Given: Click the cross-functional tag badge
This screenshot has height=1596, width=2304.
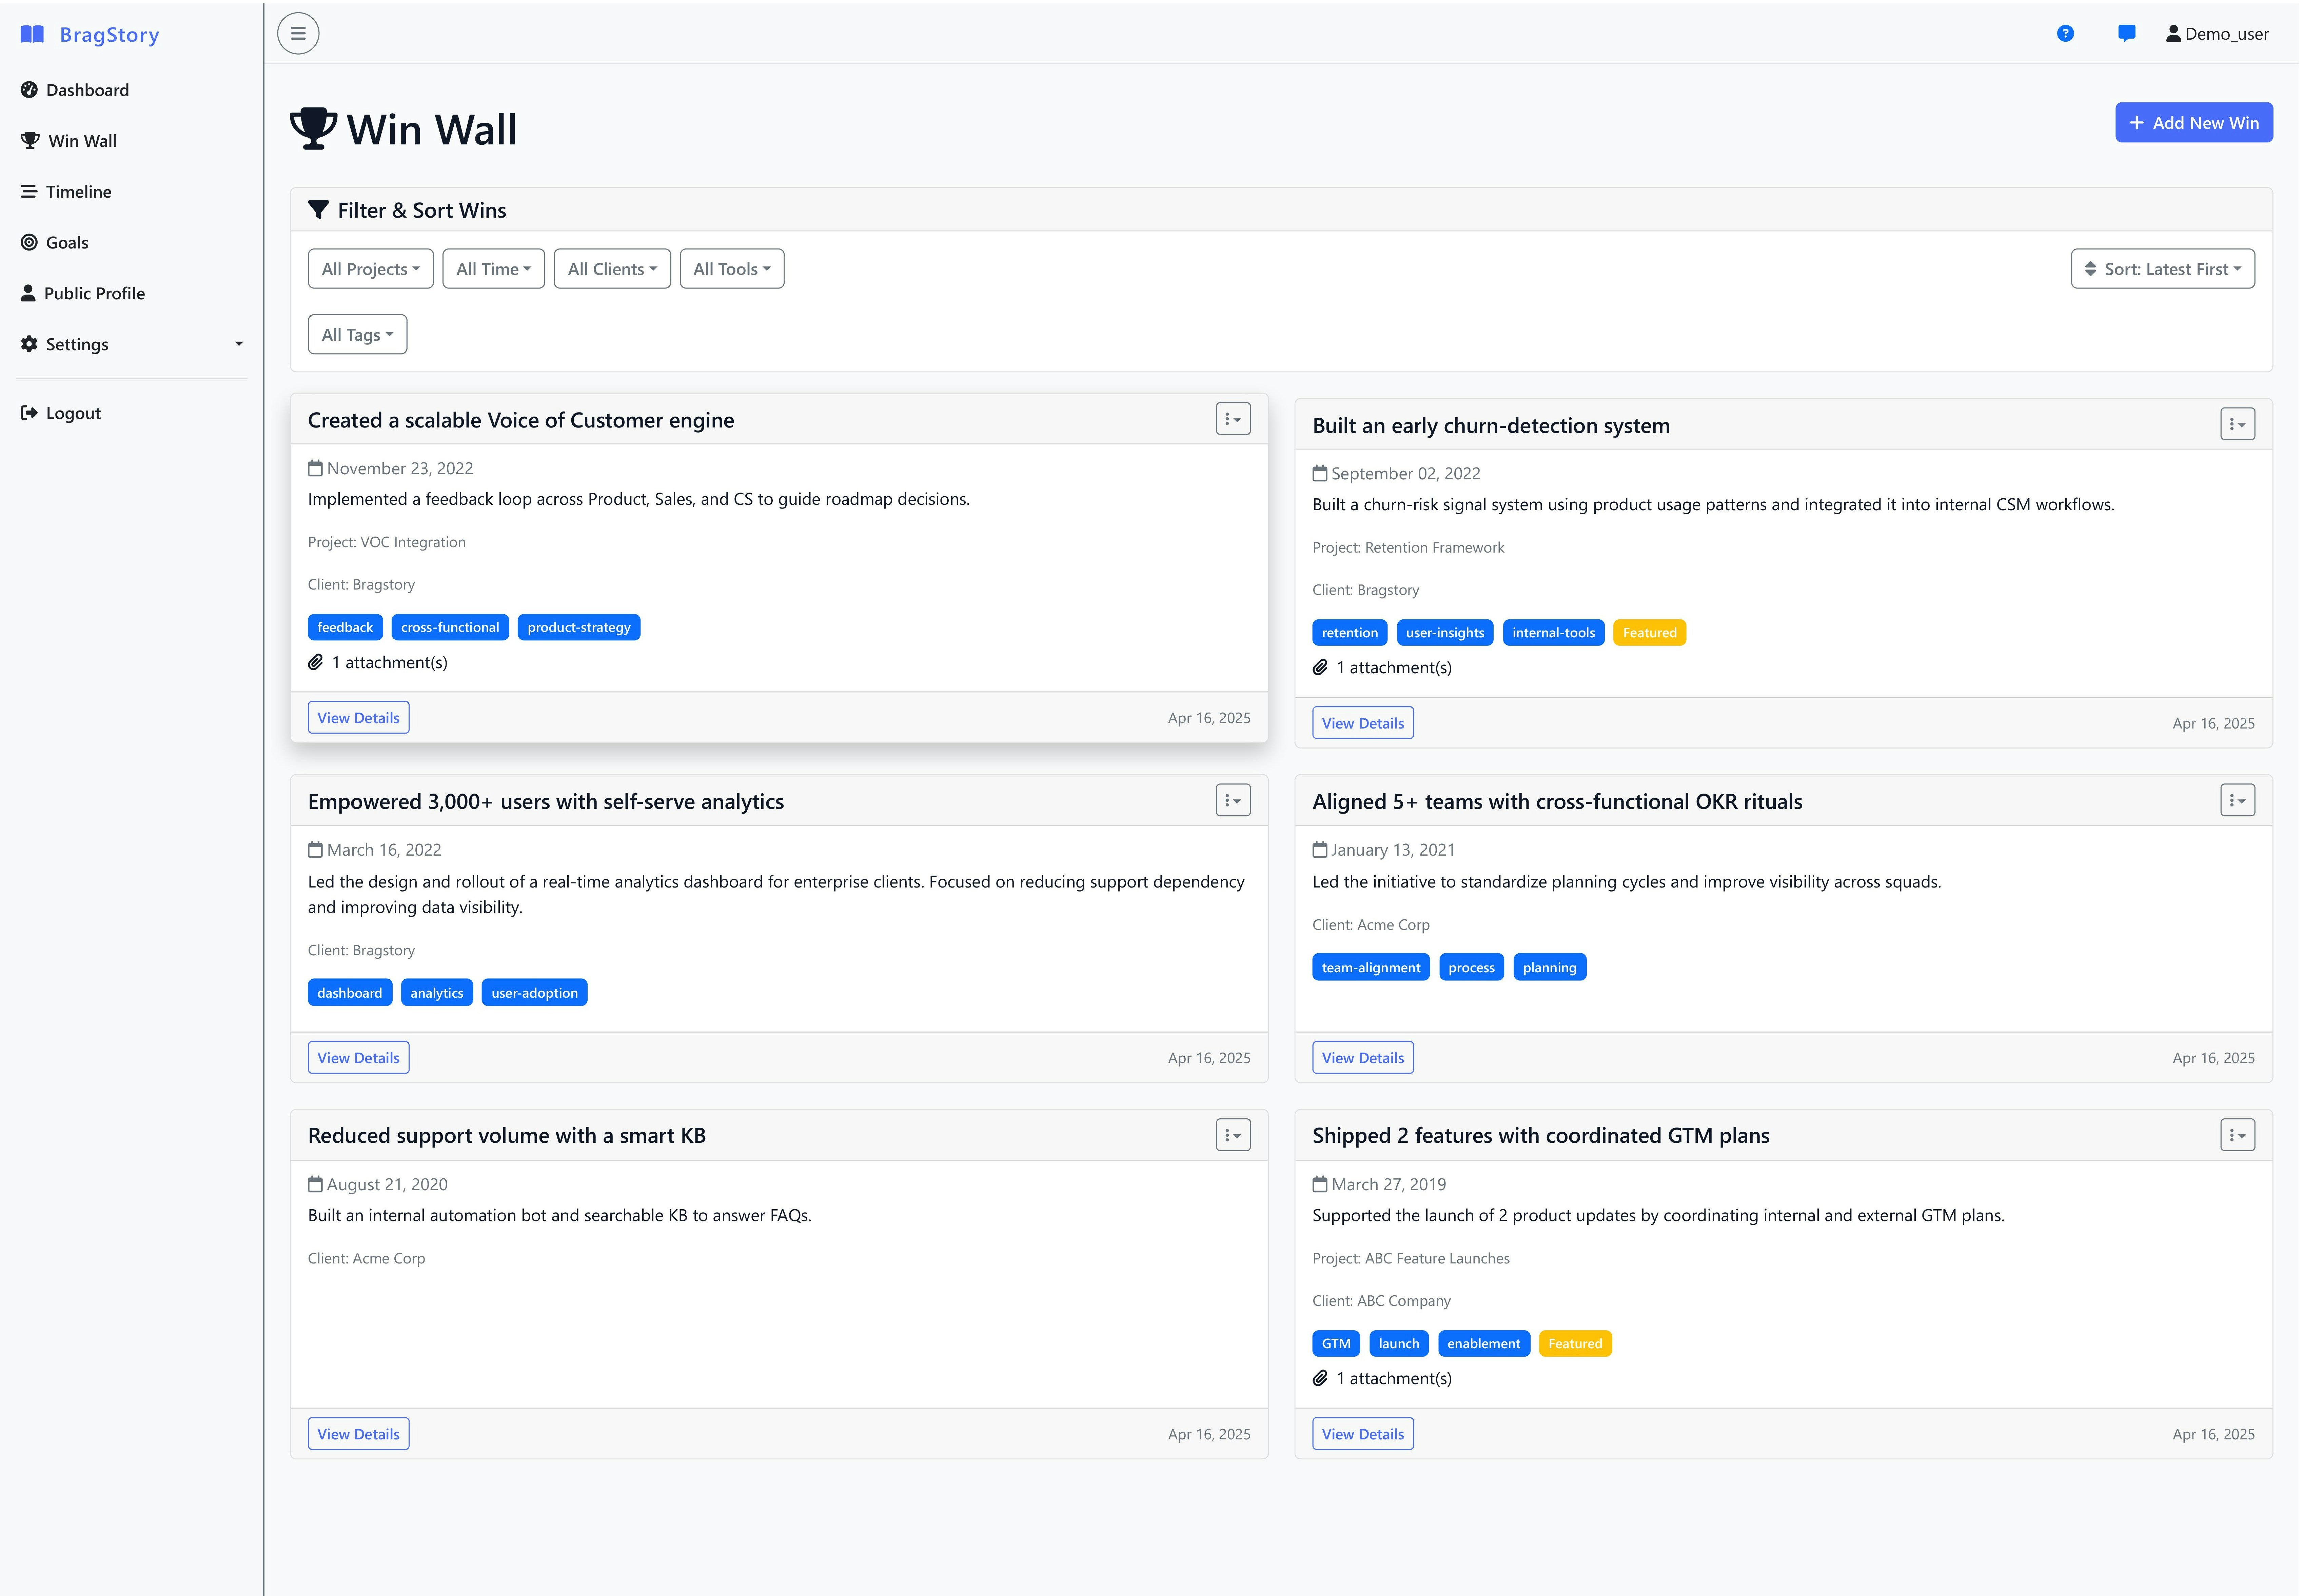Looking at the screenshot, I should tap(450, 627).
